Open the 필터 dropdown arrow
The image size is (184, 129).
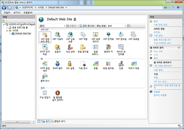tap(65, 26)
